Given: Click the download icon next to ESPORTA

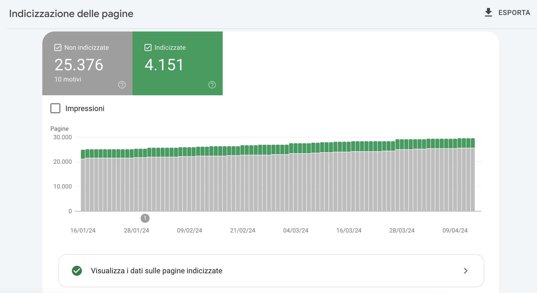Looking at the screenshot, I should click(488, 12).
